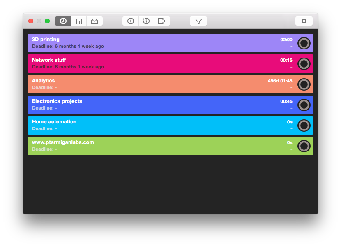Screen dimensions: 341x247
Task: Click the 0s time on Home automation
Action: (290, 122)
